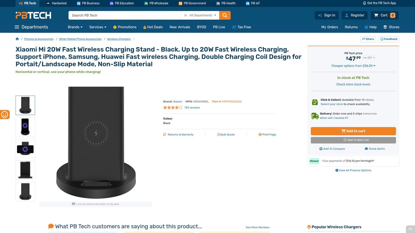This screenshot has height=233, width=415.
Task: Click the delivery truck icon
Action: 314,116
